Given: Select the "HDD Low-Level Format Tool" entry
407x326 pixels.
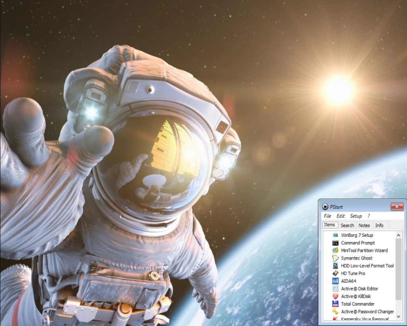Looking at the screenshot, I should click(x=367, y=265).
